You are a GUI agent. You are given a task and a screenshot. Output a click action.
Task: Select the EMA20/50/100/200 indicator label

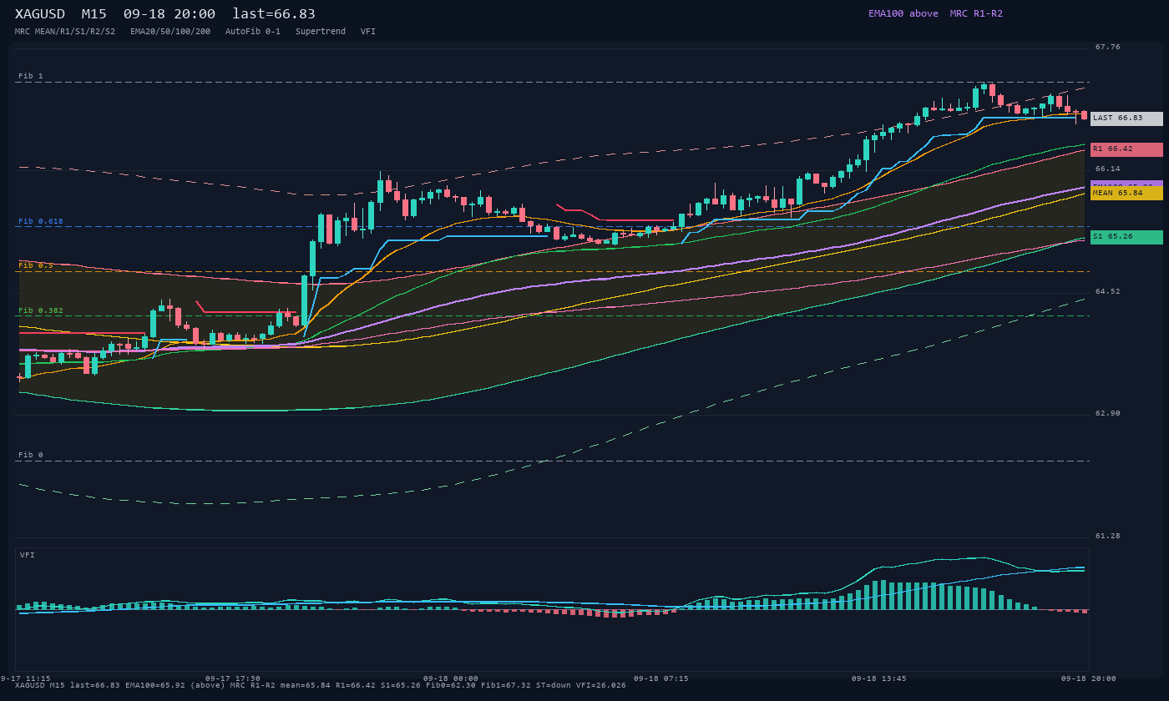(x=170, y=32)
